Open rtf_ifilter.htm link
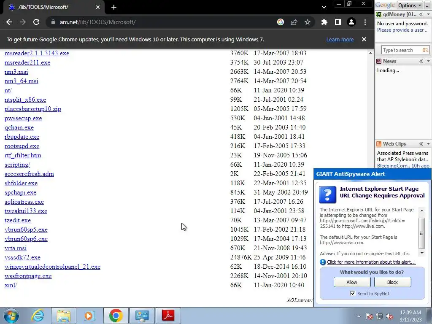This screenshot has height=324, width=432. (23, 155)
